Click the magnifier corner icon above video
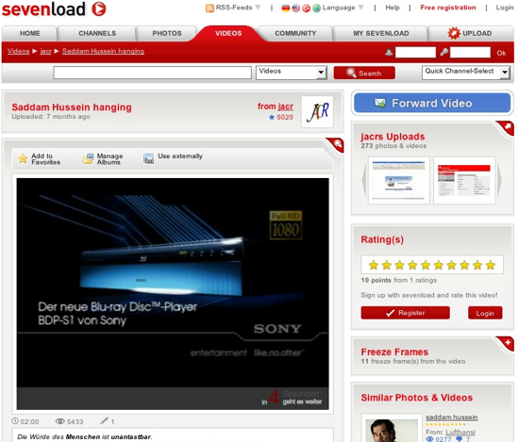The width and height of the screenshot is (519, 442). coord(337,144)
